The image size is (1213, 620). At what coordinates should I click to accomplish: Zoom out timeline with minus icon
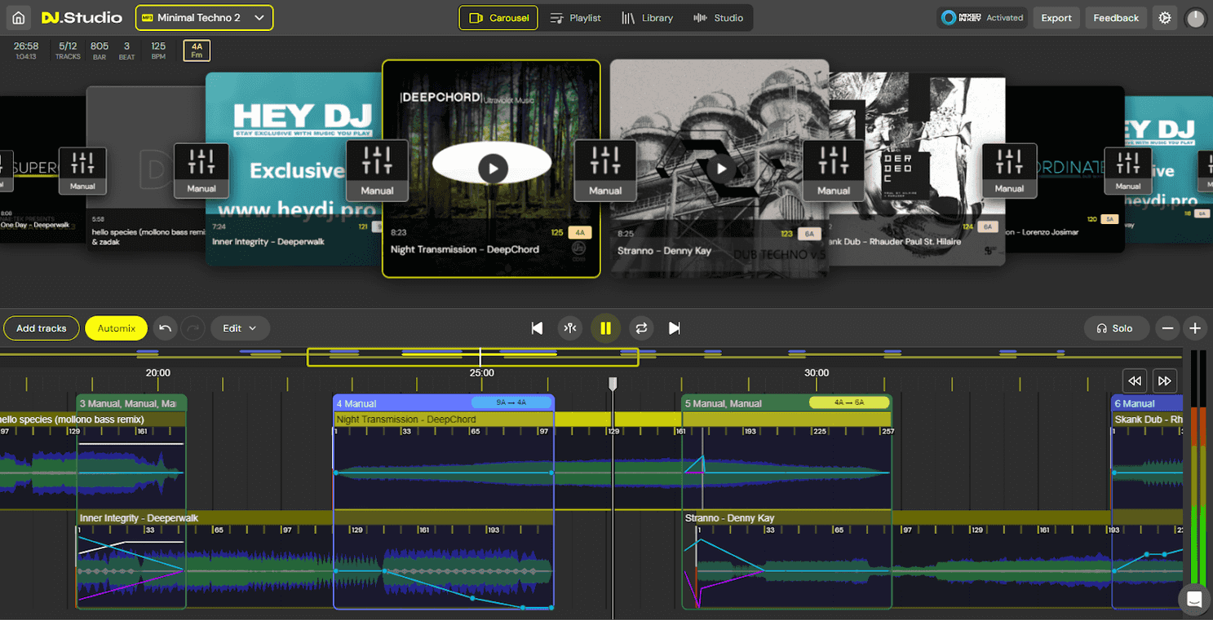pos(1167,328)
